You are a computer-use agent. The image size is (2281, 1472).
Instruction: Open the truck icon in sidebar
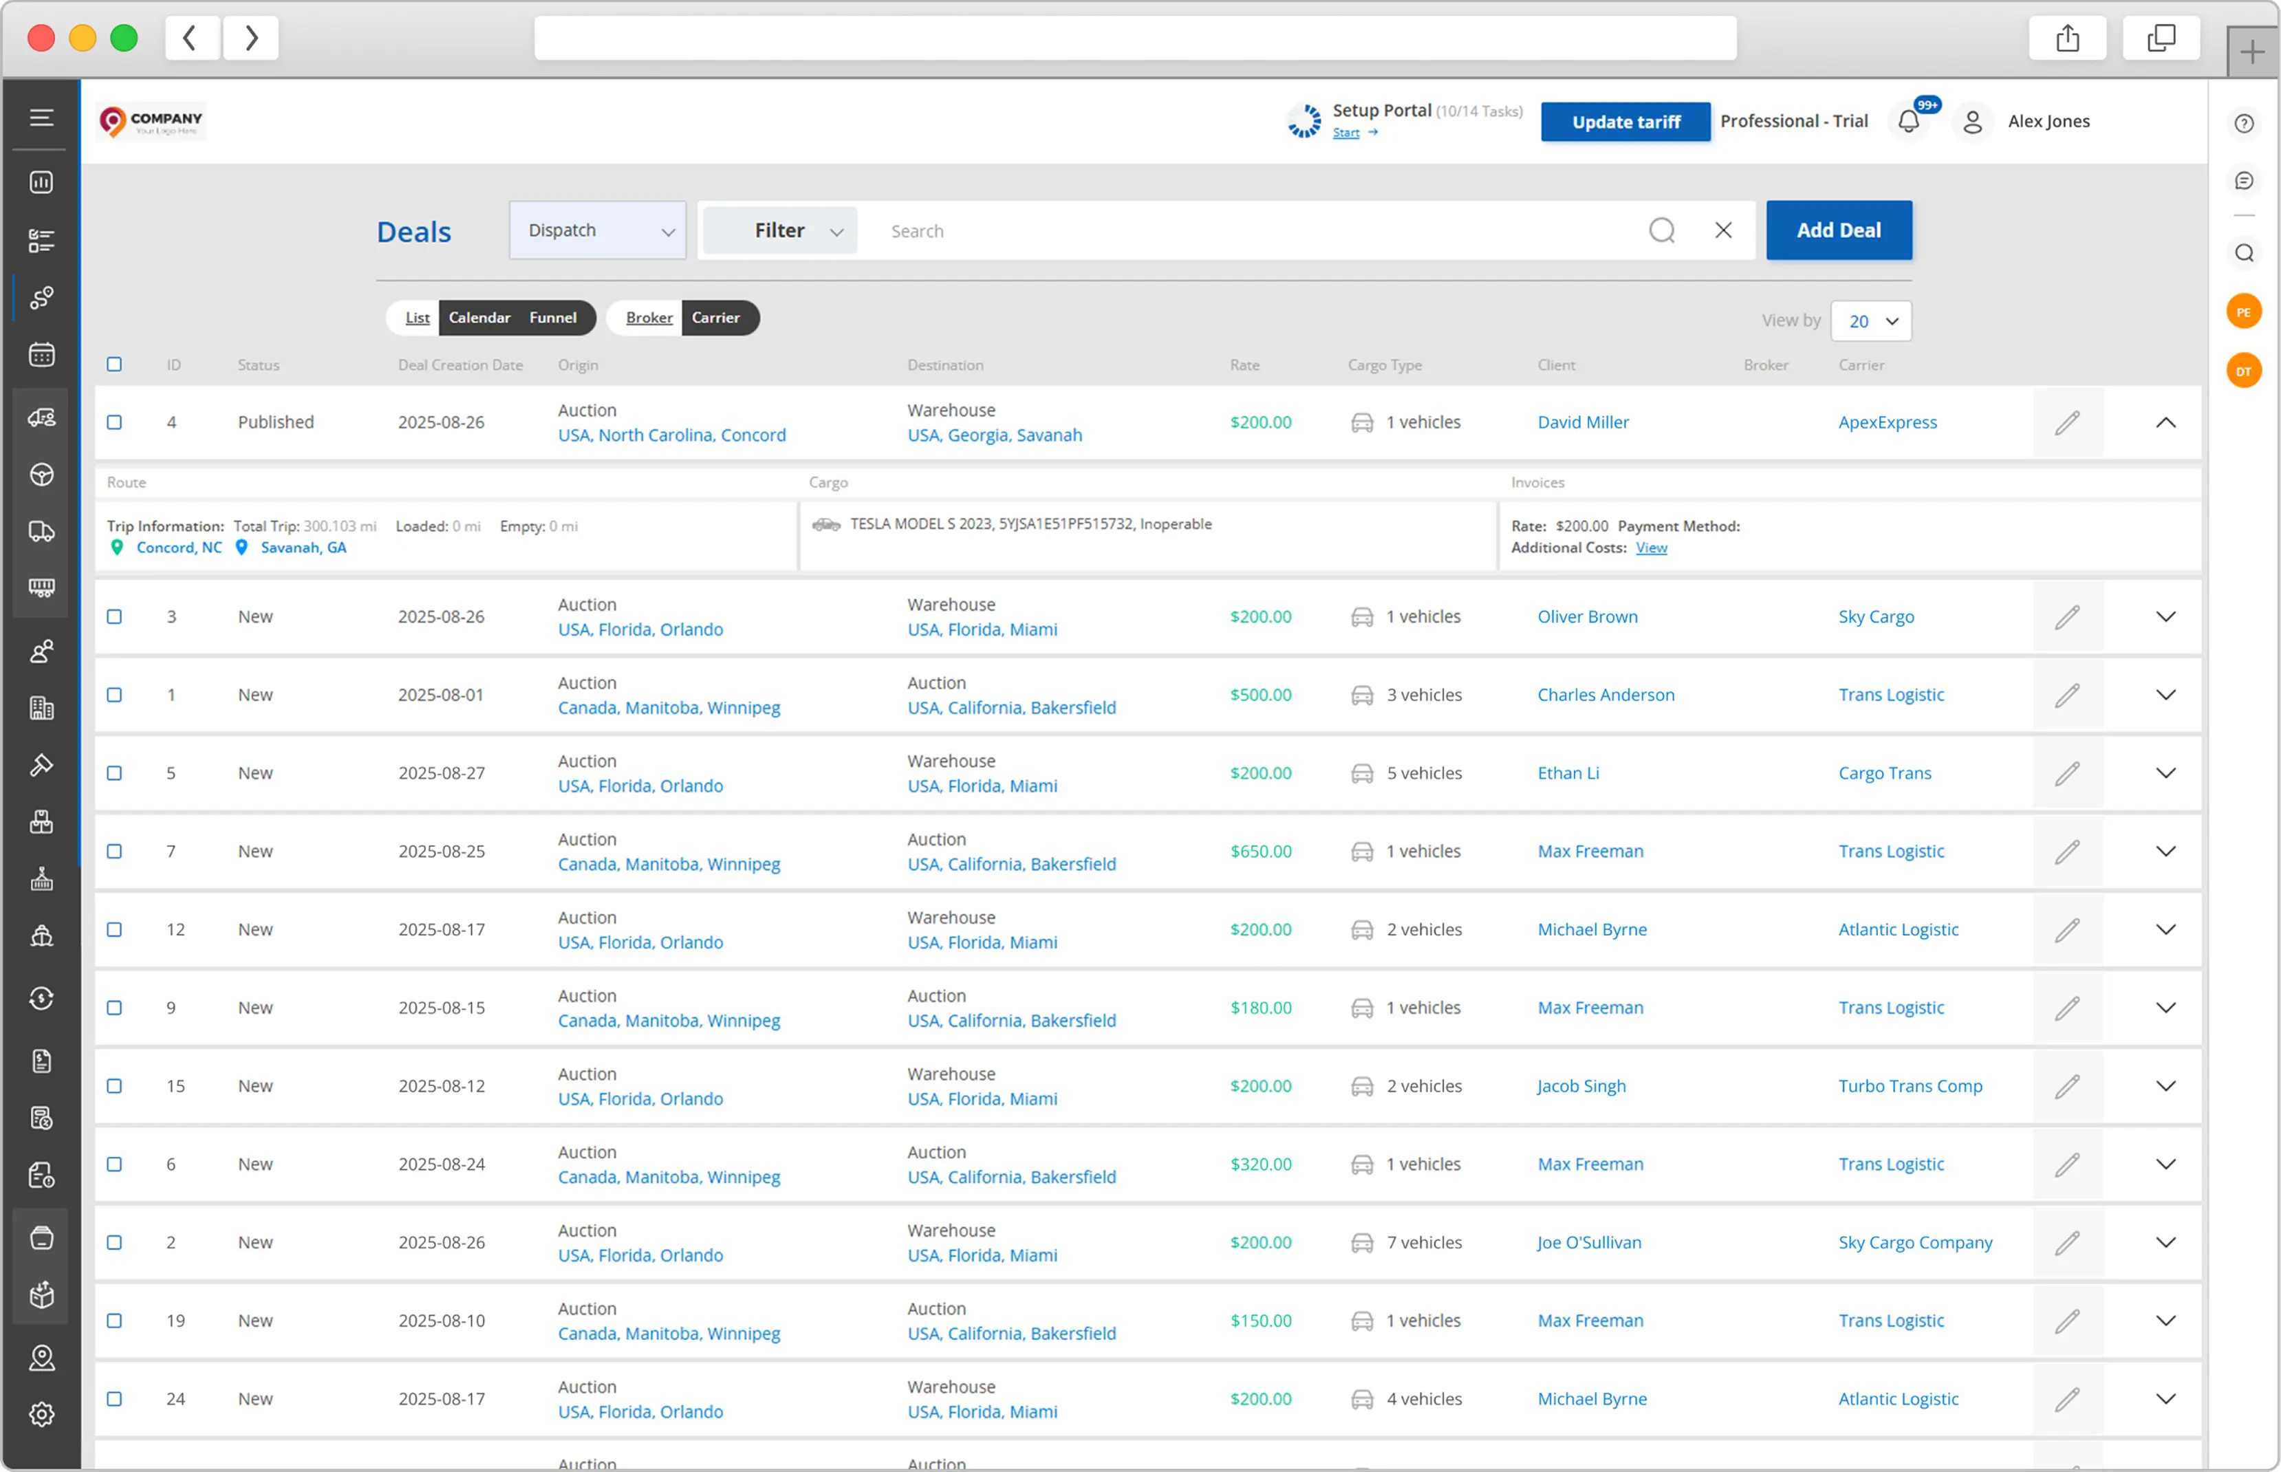pyautogui.click(x=41, y=532)
